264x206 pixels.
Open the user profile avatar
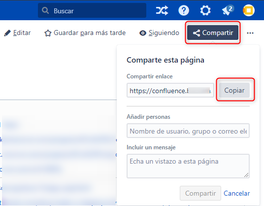249,10
